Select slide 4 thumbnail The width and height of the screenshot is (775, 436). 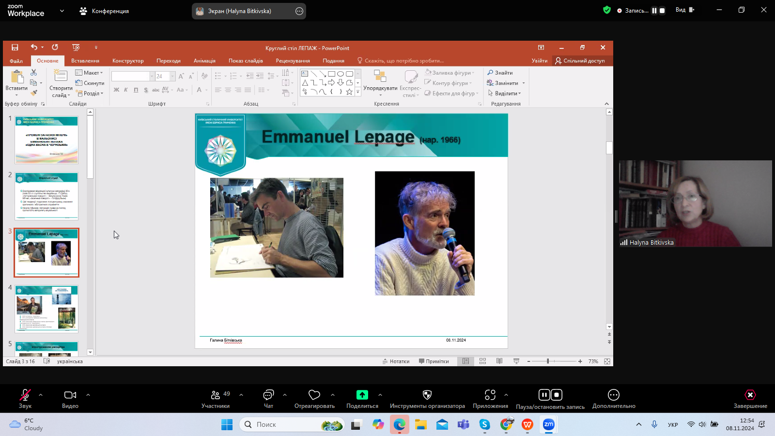tap(46, 309)
